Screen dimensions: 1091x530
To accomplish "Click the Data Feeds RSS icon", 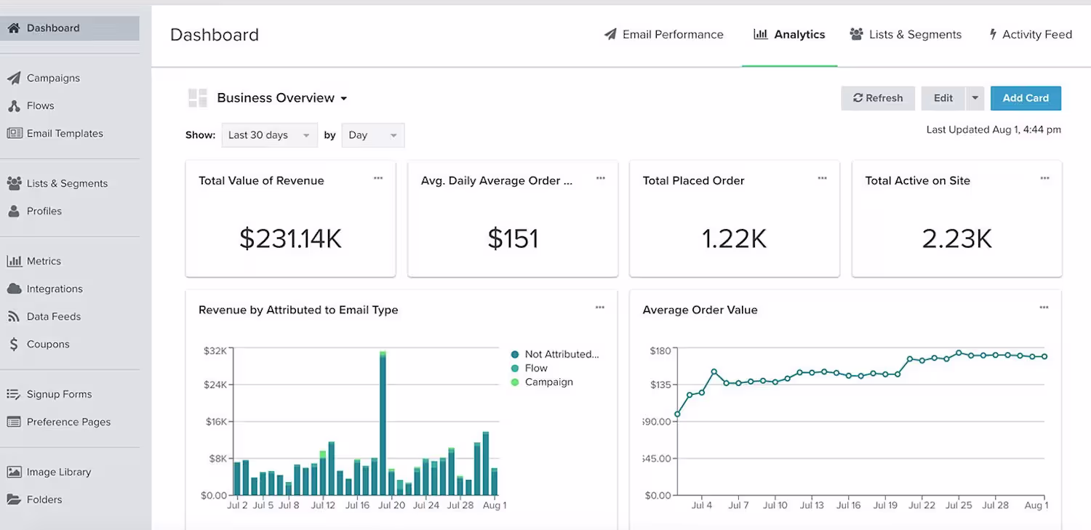I will (x=14, y=316).
